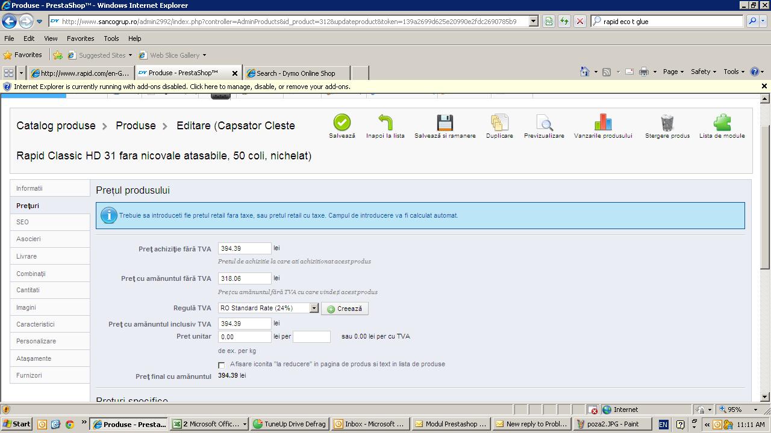Open the Tools menu in menu bar
This screenshot has width=771, height=433.
111,38
